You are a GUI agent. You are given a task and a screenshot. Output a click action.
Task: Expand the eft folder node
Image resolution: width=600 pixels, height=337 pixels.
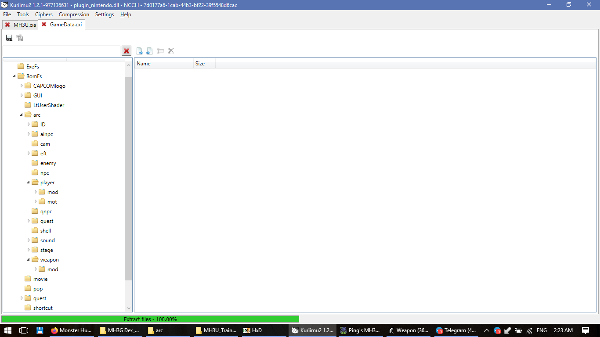pos(29,154)
